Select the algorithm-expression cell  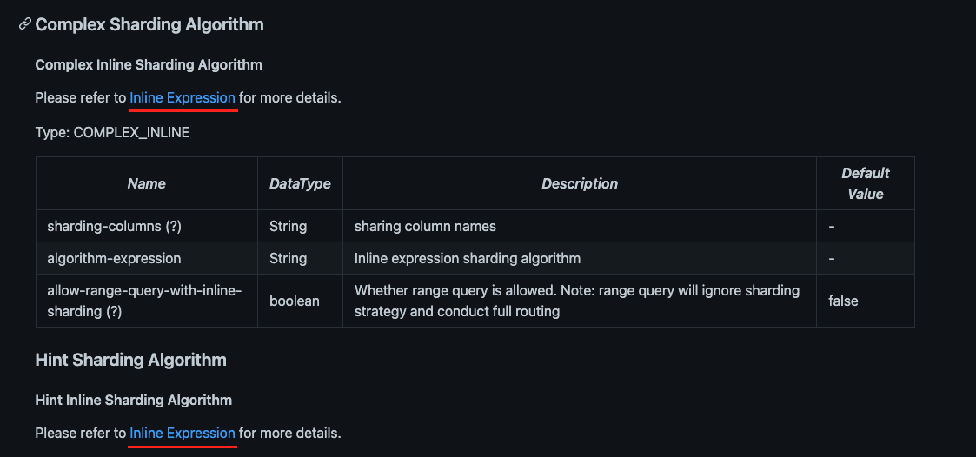(x=147, y=258)
